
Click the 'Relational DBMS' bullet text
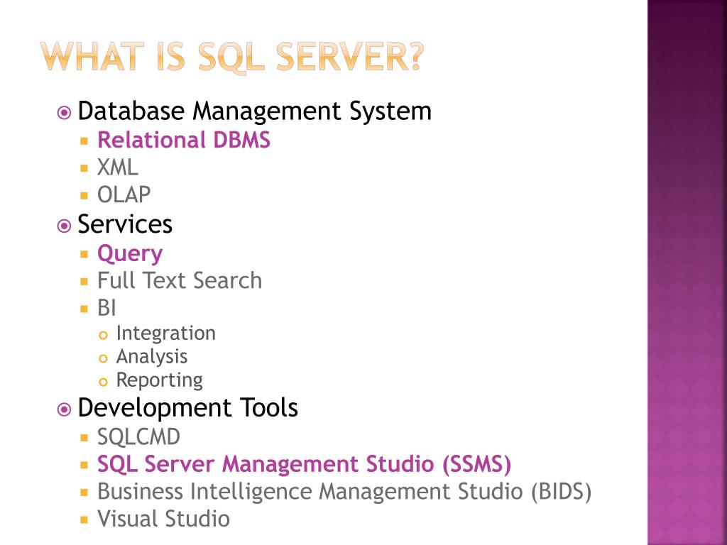(x=184, y=140)
